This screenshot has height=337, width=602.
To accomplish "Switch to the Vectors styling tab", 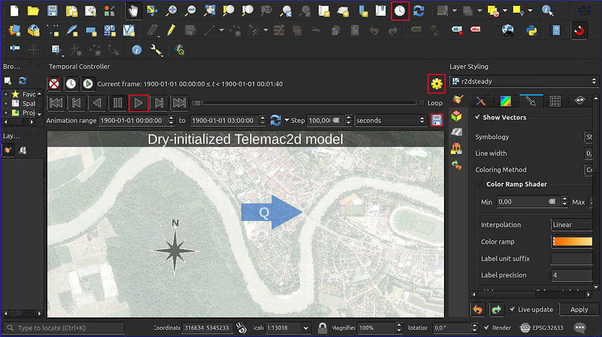I will (531, 101).
